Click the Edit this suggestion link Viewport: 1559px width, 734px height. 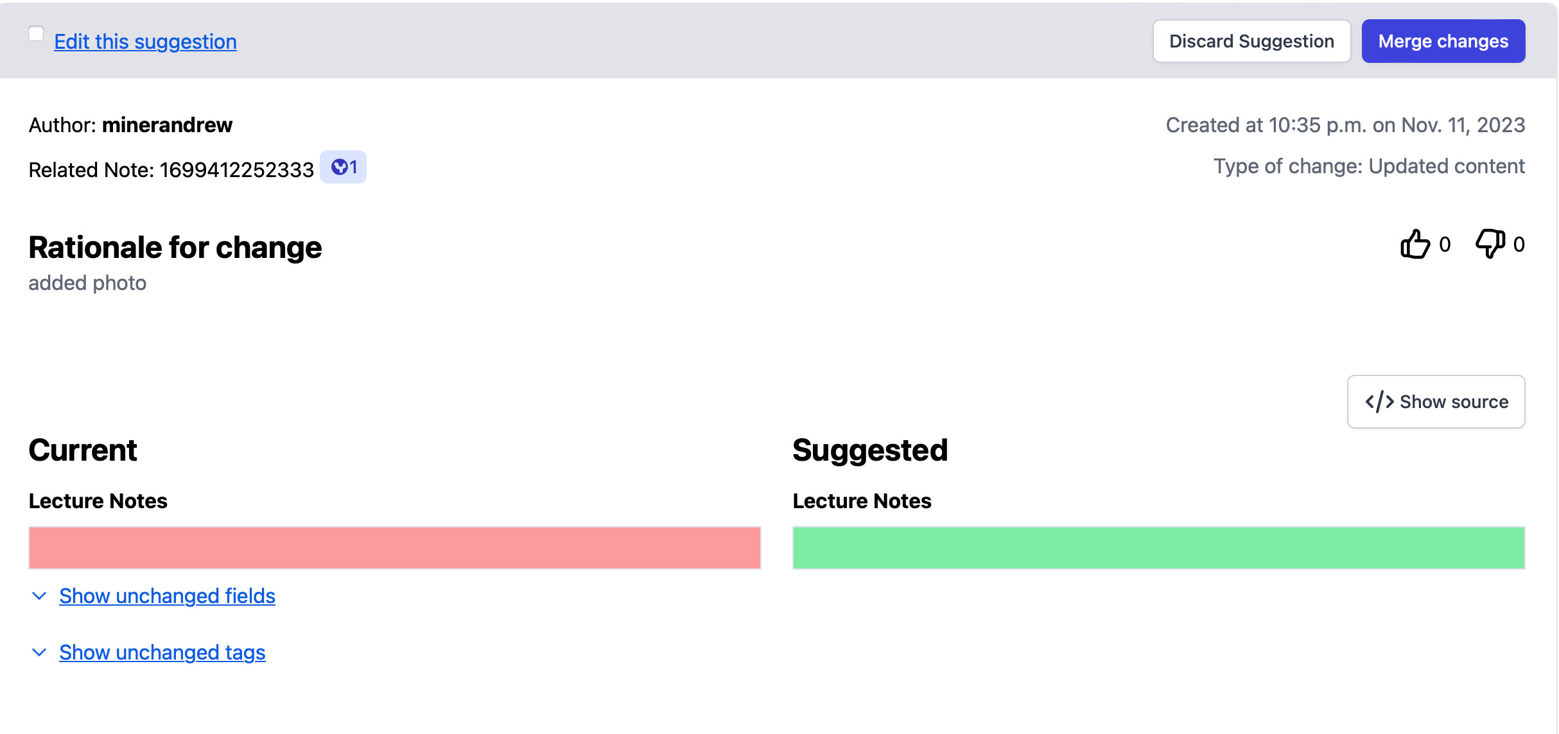coord(146,42)
